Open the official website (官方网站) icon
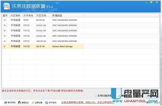Image resolution: width=162 pixels, height=106 pixels. pos(6,102)
